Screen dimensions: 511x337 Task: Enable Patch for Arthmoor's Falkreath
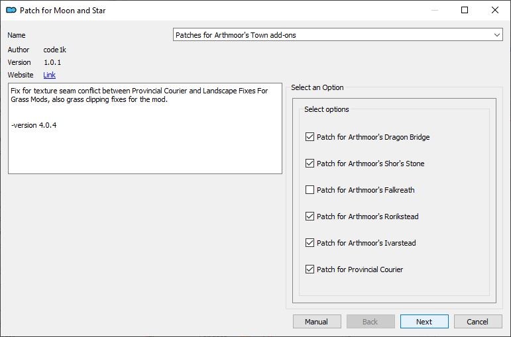pos(310,190)
